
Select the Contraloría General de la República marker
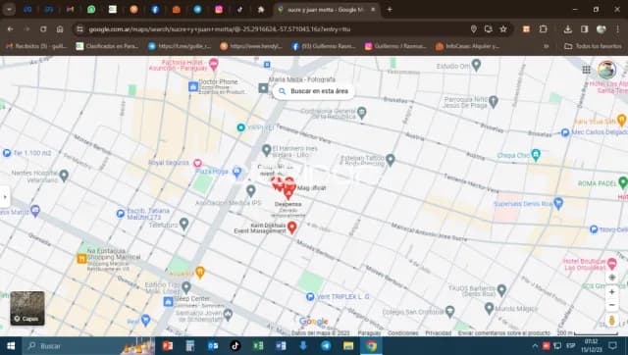pos(362,113)
